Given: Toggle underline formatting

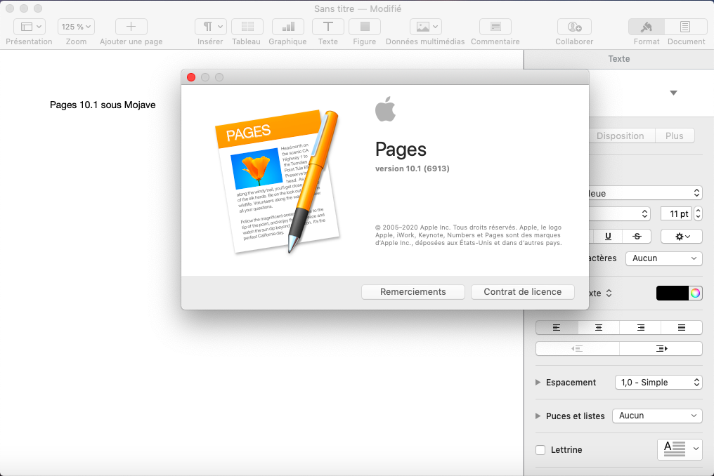Looking at the screenshot, I should coord(608,236).
